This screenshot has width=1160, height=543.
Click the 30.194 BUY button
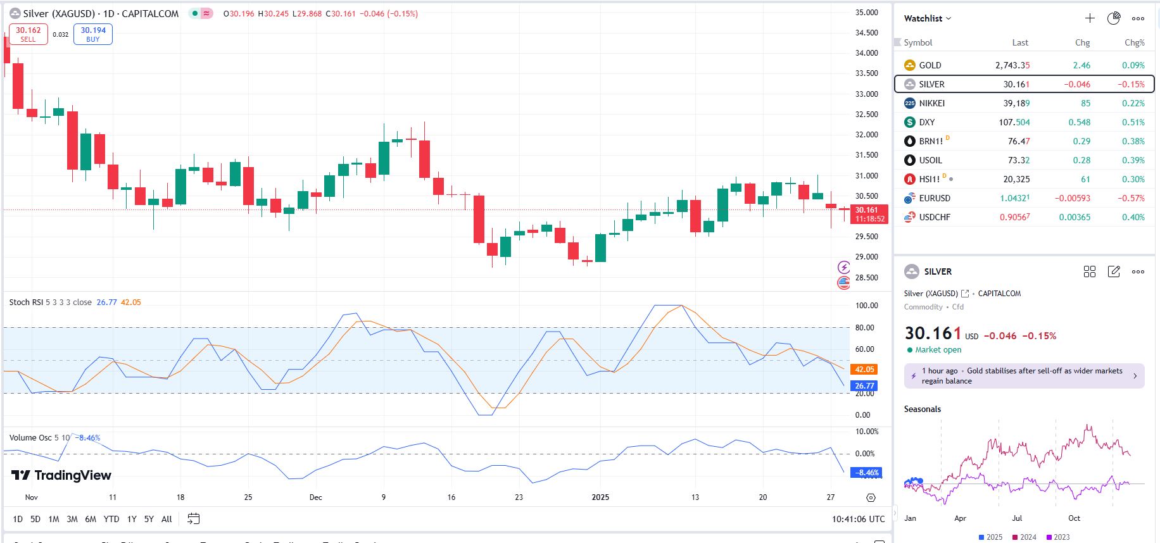coord(93,34)
